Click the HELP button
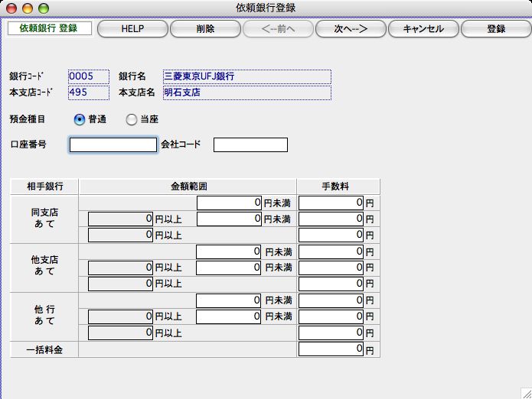The image size is (532, 399). click(x=132, y=29)
